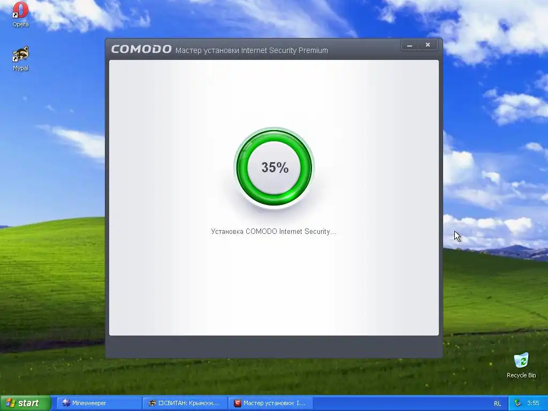Viewport: 548px width, 411px height.
Task: Activate the Мастер установки taskbar button
Action: coord(271,403)
